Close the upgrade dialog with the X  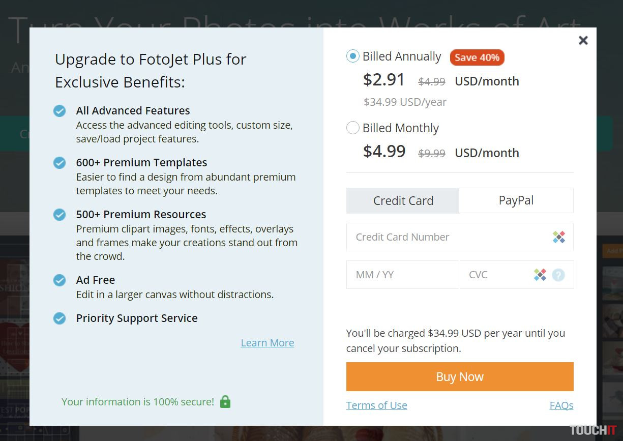pos(583,40)
